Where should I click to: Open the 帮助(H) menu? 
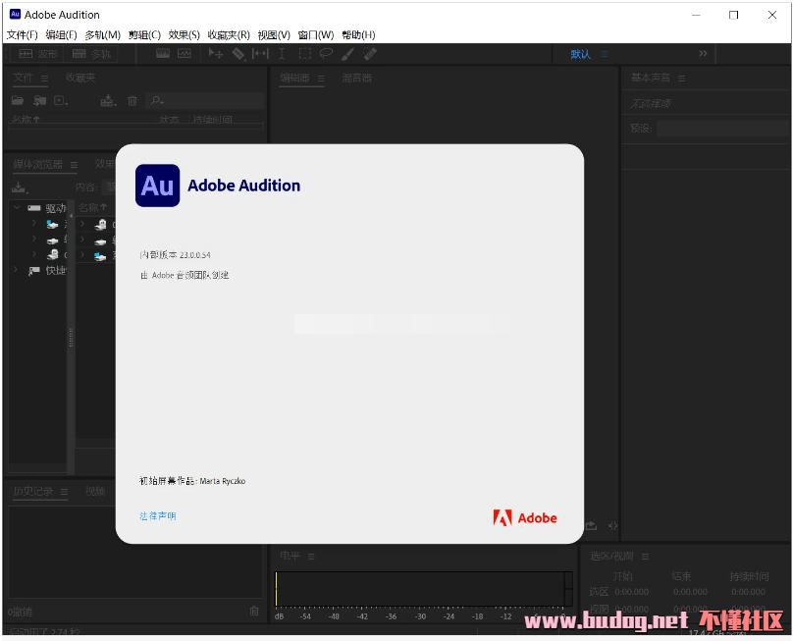coord(358,35)
